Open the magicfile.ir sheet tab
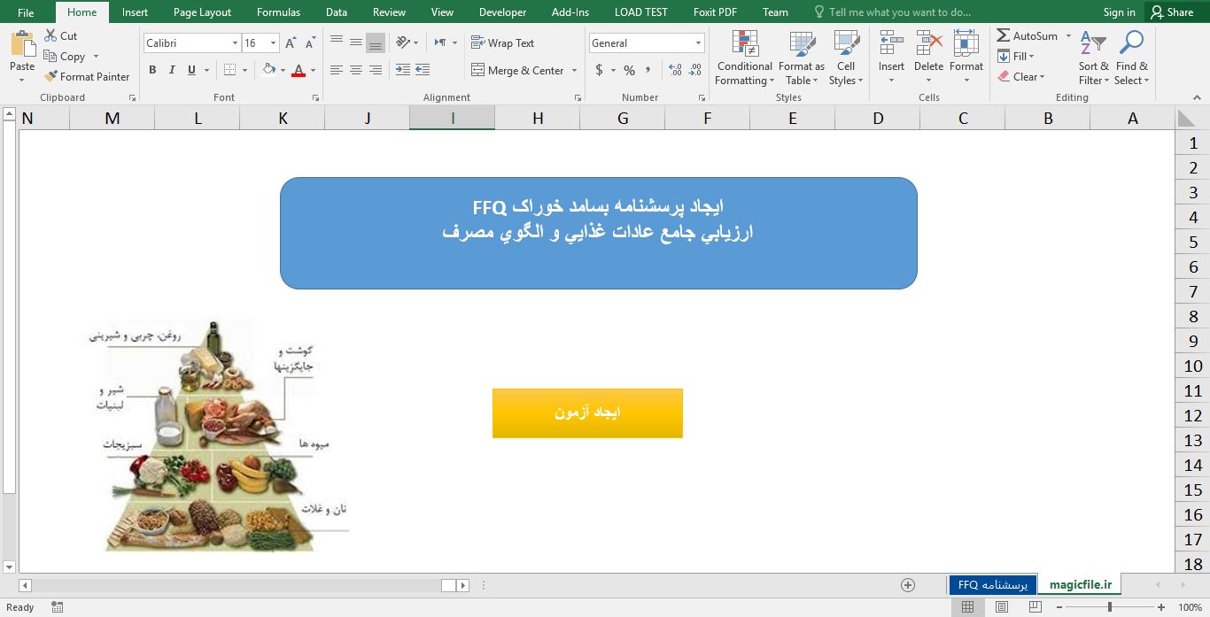1210x617 pixels. tap(1080, 584)
